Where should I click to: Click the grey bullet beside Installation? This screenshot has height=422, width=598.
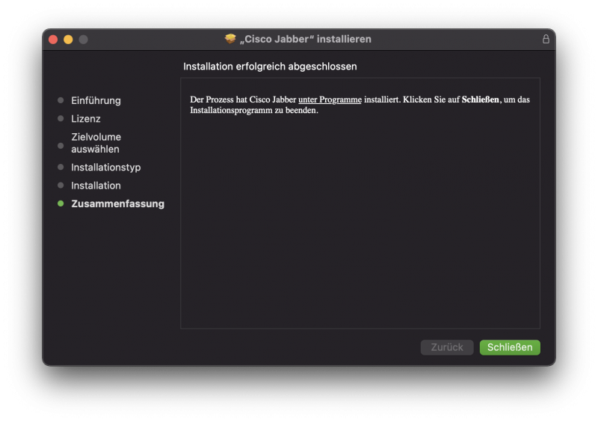pos(61,186)
